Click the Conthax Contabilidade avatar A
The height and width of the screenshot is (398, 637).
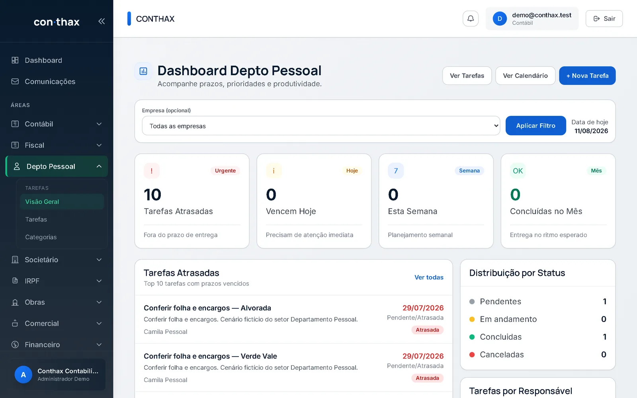pyautogui.click(x=23, y=375)
